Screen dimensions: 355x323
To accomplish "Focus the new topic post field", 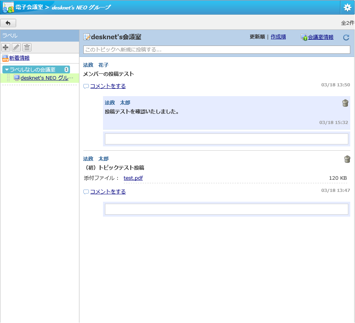I will [217, 50].
